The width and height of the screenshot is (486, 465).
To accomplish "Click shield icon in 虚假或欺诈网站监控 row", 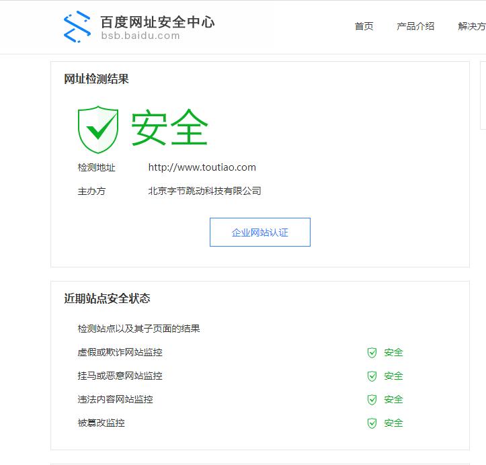I will coord(372,353).
